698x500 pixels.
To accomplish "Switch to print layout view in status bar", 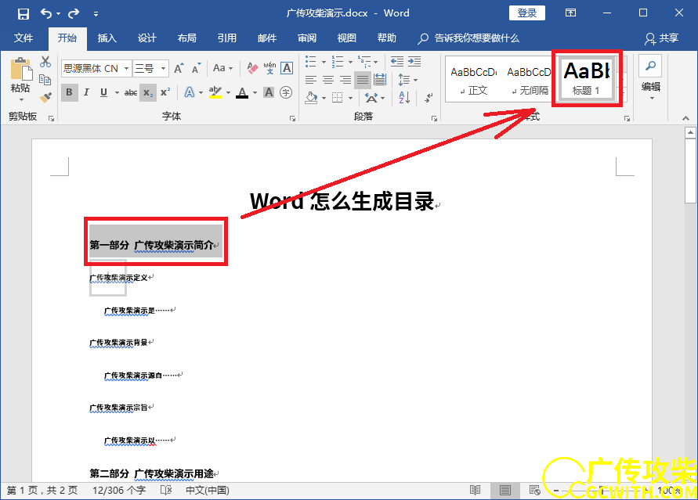I will 505,491.
